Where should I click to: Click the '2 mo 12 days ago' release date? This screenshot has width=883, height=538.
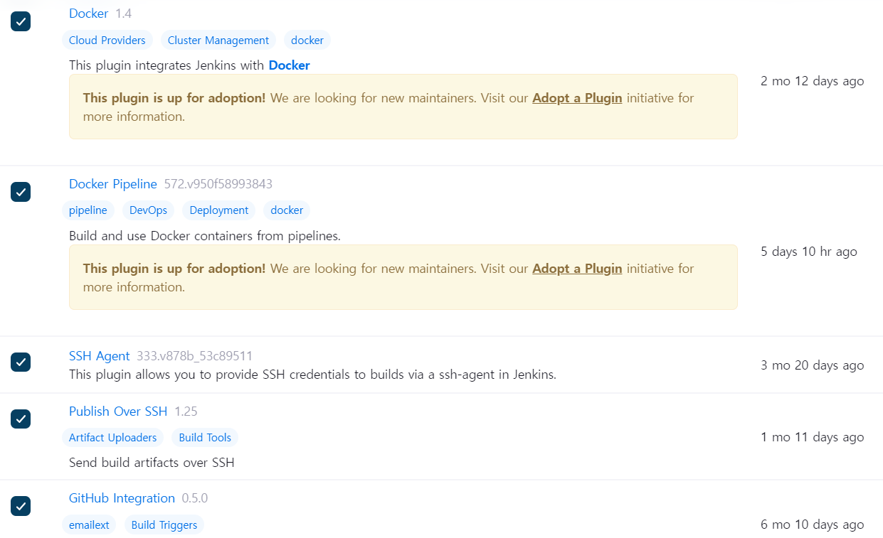tap(813, 81)
